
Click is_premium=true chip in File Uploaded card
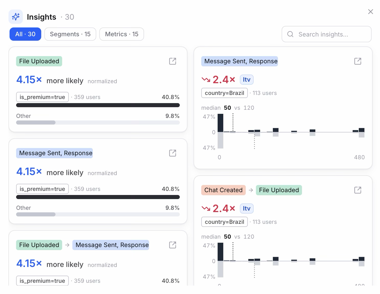point(42,97)
